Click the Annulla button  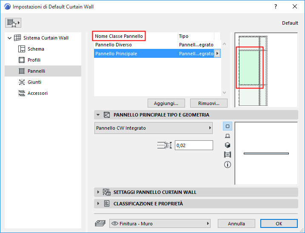click(x=237, y=224)
